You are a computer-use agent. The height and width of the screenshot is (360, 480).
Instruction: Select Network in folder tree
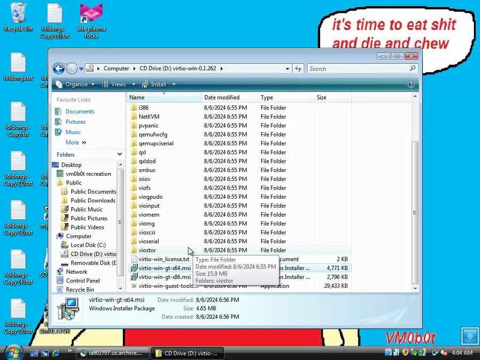tap(76, 271)
